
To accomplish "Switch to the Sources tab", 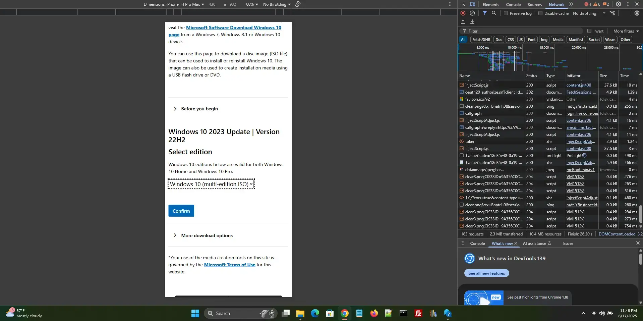I will pyautogui.click(x=534, y=4).
